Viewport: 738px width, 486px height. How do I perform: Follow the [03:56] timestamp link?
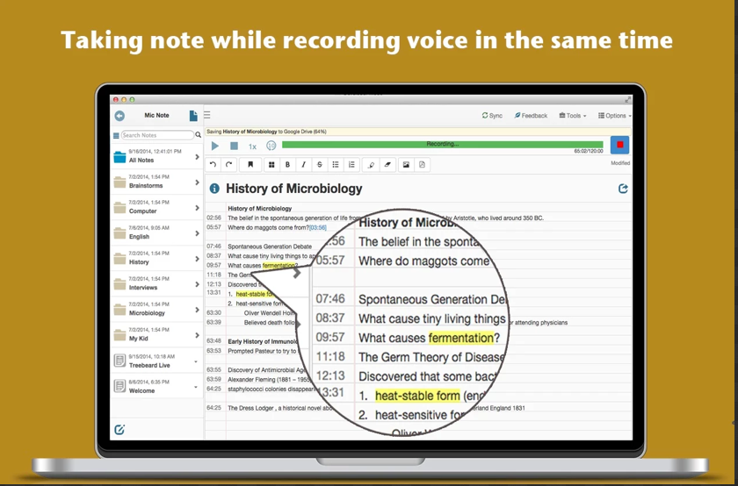click(x=318, y=227)
